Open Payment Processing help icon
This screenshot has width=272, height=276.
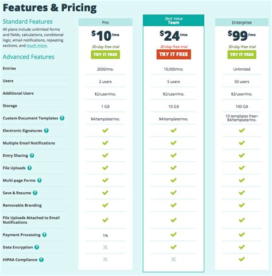(x=44, y=235)
